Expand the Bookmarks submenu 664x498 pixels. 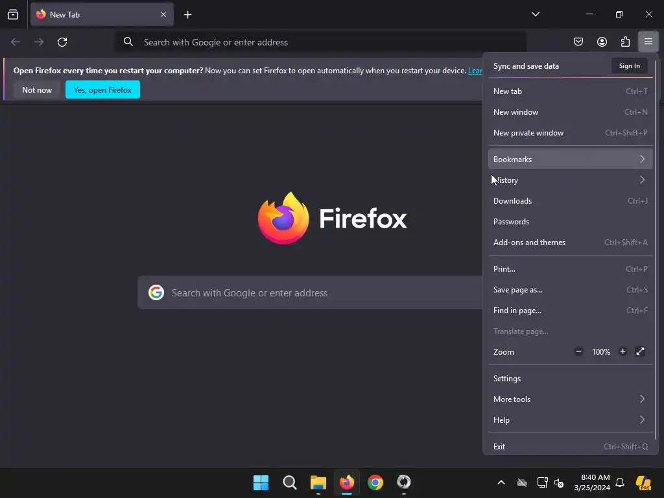[x=570, y=160]
